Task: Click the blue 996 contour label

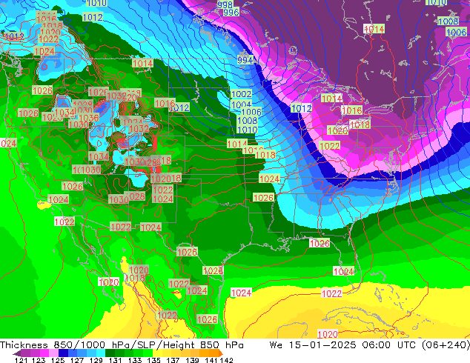Action: coord(231,12)
